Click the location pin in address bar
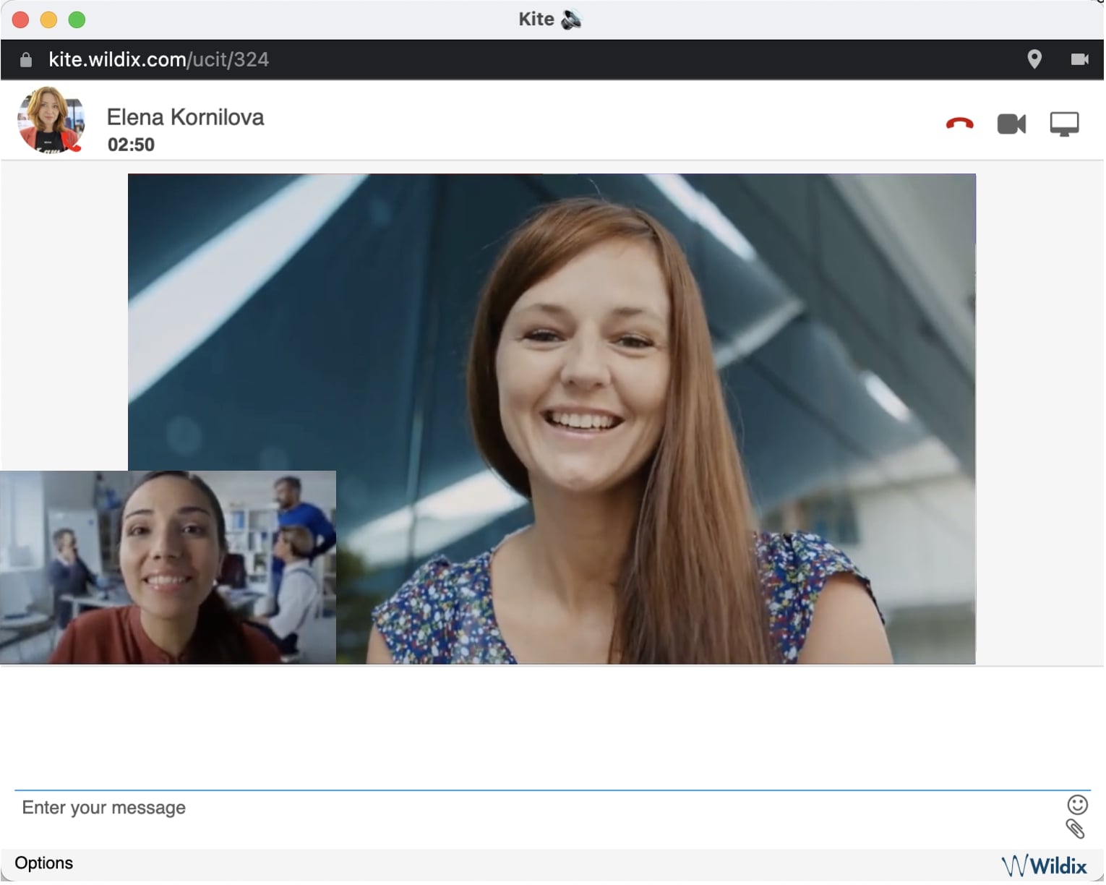 coord(1035,59)
